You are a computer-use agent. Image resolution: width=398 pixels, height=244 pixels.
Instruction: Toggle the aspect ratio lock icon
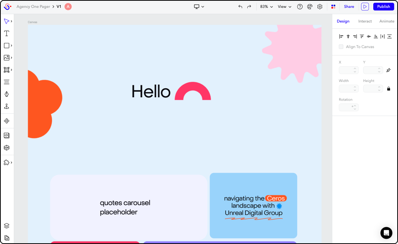point(388,89)
